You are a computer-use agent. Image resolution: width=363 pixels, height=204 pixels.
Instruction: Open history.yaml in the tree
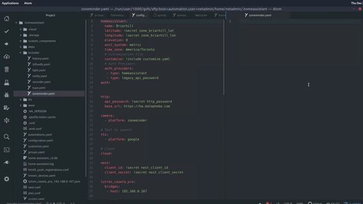click(x=40, y=58)
